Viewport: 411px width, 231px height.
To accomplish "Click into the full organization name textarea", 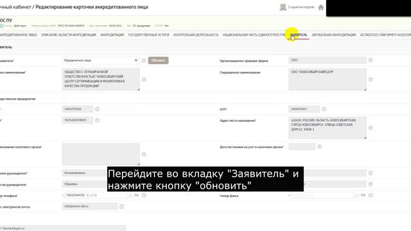I will click(x=101, y=80).
